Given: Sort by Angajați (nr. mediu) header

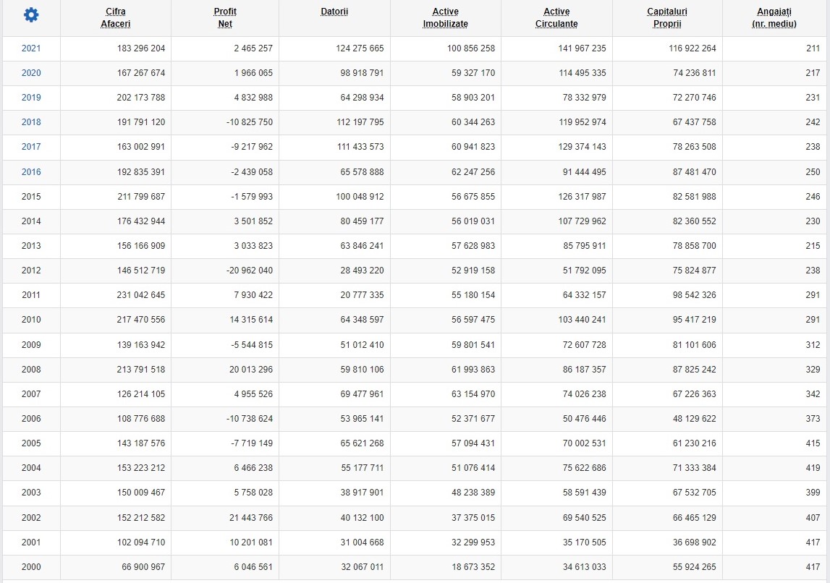Looking at the screenshot, I should point(774,17).
